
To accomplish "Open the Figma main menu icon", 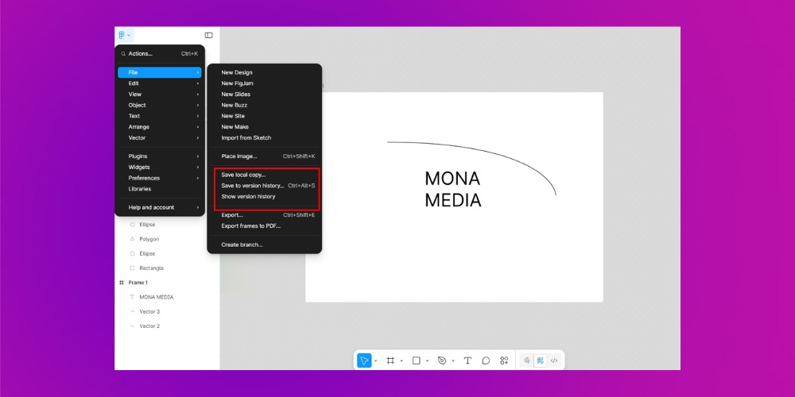I will (124, 36).
